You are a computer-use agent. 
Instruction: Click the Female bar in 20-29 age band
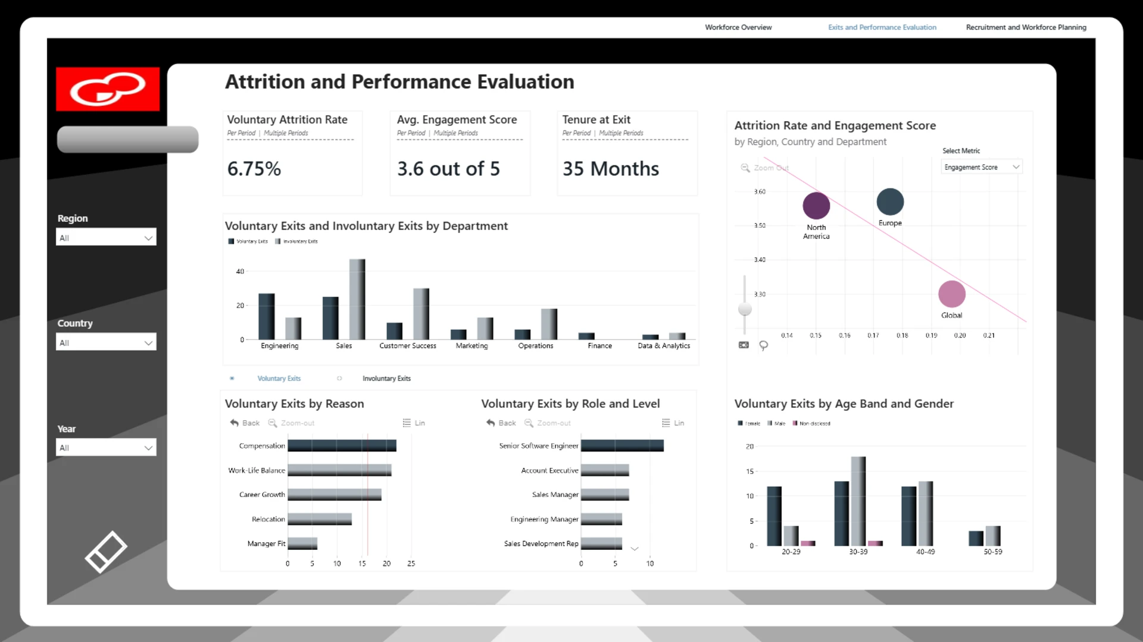(774, 516)
